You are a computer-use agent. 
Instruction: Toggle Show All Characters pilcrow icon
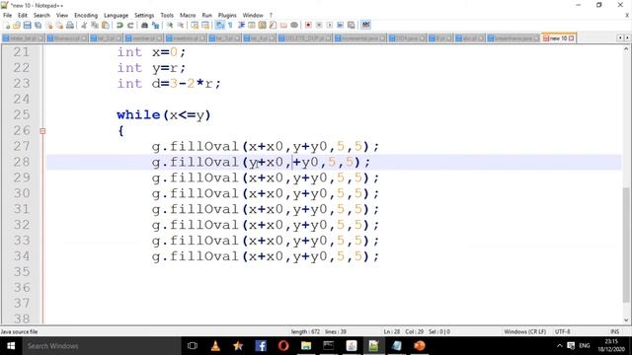click(x=230, y=25)
